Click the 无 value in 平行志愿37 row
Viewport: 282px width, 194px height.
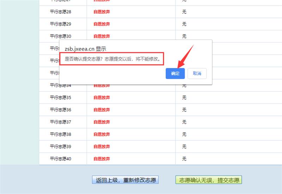[x=184, y=122]
